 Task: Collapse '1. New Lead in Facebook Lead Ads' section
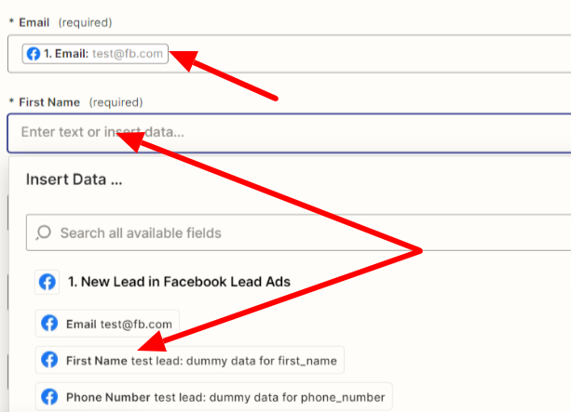[x=179, y=282]
